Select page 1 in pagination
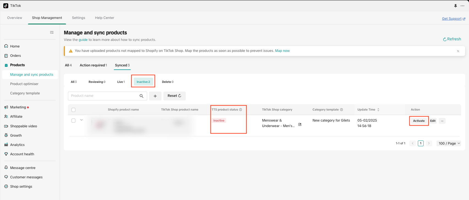469x200 pixels. pos(421,143)
